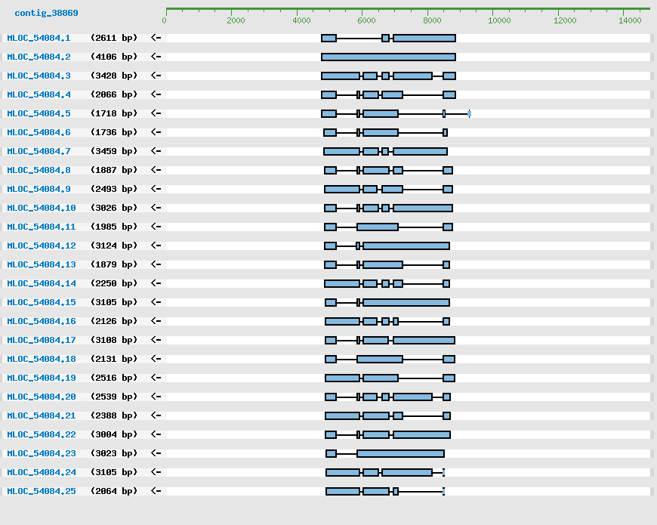Click the long exon block of MLOC_54084.23
The height and width of the screenshot is (525, 657).
tap(400, 453)
